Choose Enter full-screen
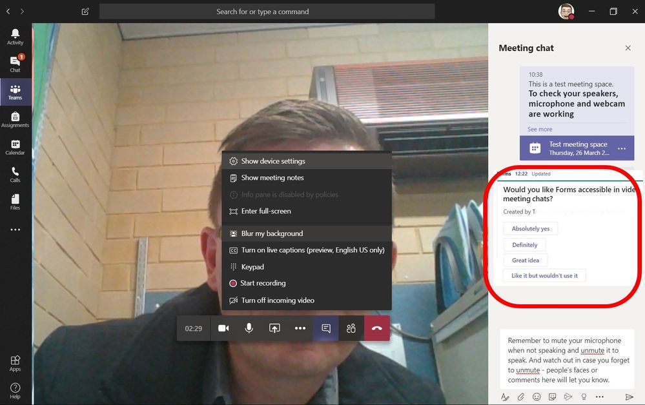The height and width of the screenshot is (405, 645). click(307, 211)
